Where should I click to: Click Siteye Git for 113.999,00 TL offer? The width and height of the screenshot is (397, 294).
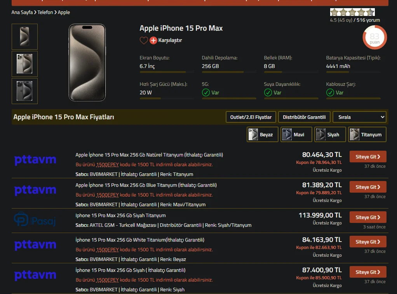pos(368,217)
